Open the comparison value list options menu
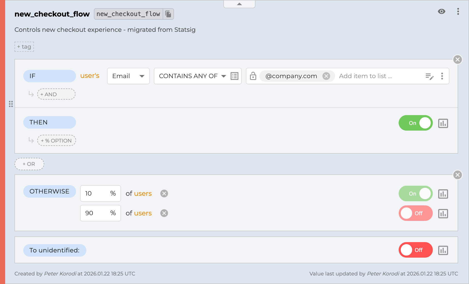This screenshot has height=284, width=469. coord(442,76)
